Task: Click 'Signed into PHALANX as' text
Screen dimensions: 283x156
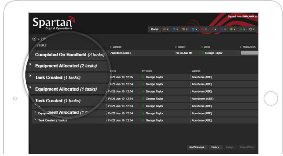Action: coord(243,16)
